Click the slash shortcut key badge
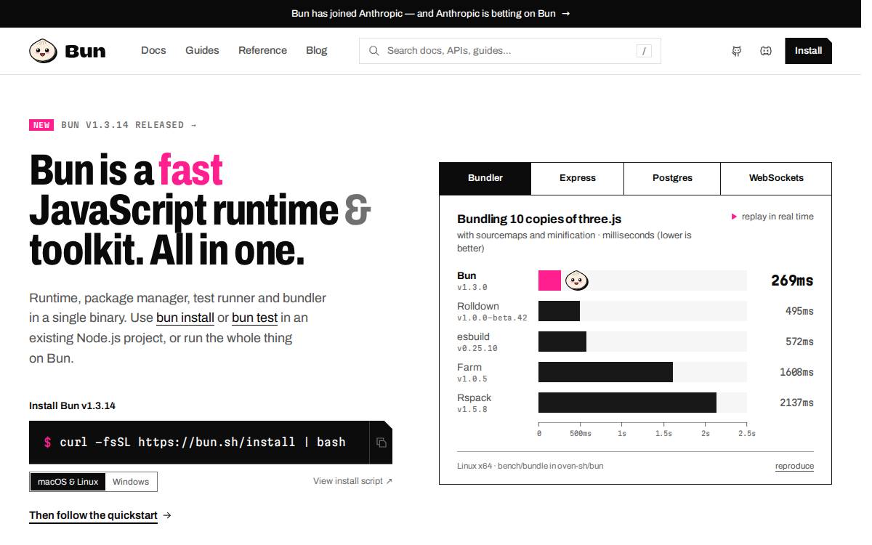The height and width of the screenshot is (545, 872). point(644,51)
